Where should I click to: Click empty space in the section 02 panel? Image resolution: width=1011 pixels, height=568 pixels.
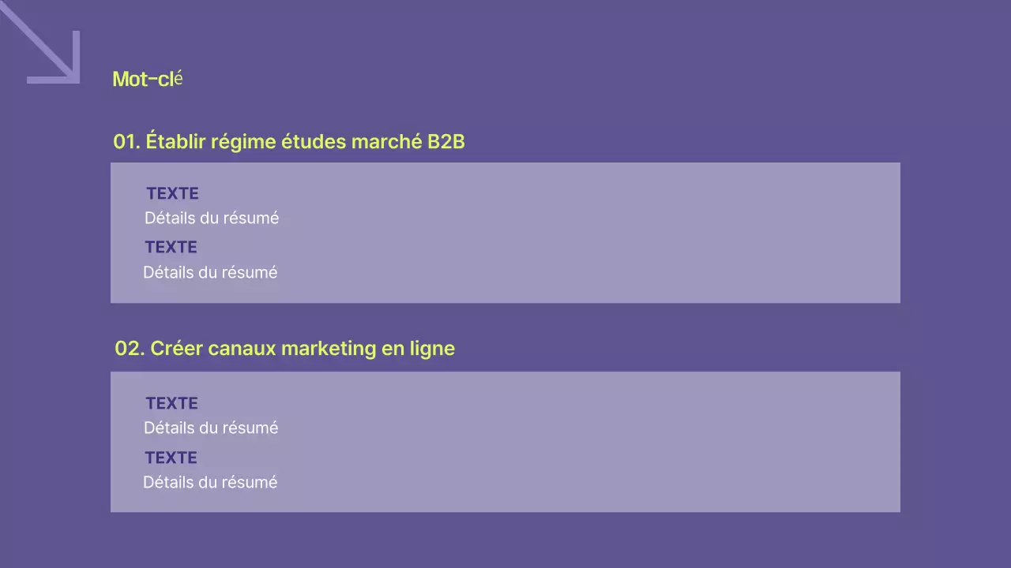[x=592, y=442]
